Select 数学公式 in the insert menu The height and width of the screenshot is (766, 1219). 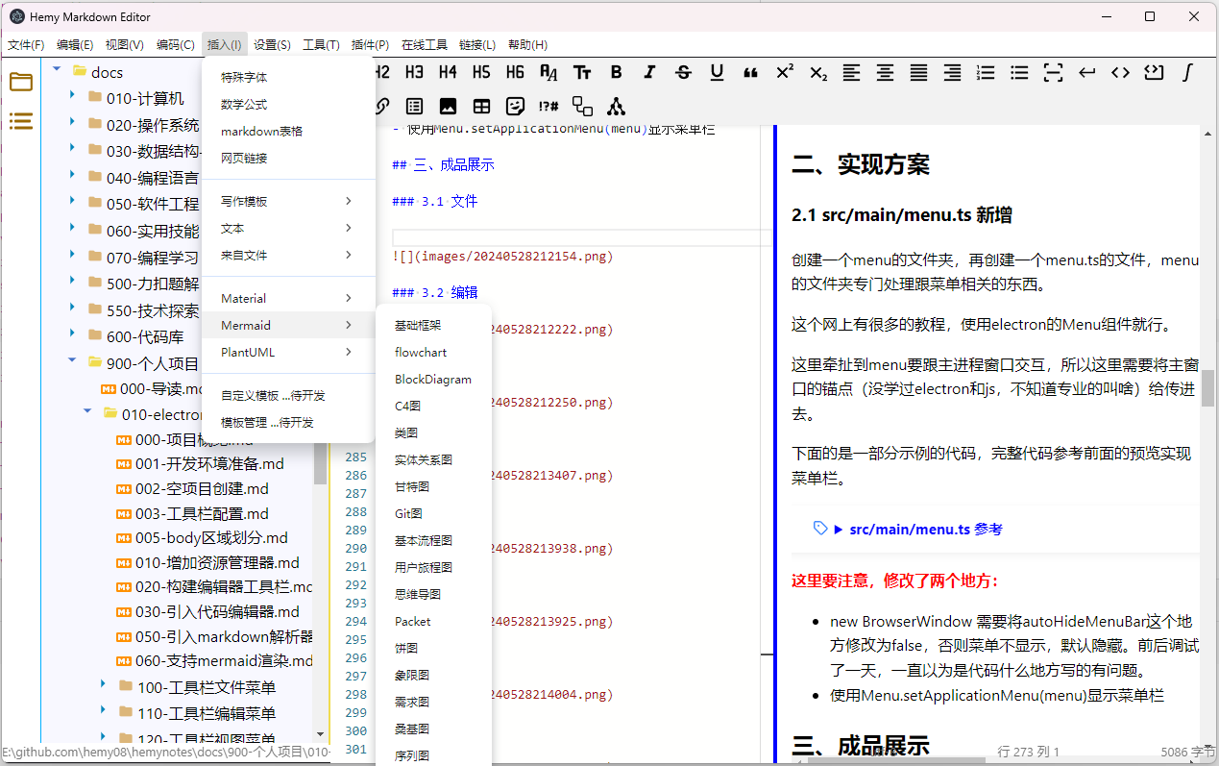pyautogui.click(x=244, y=104)
